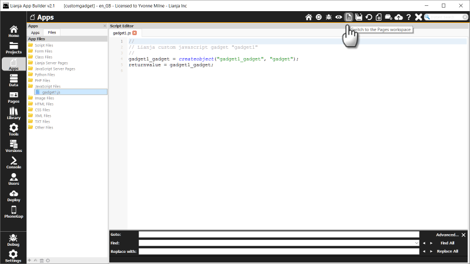Click the Instant Search field
The image size is (470, 264).
click(446, 18)
